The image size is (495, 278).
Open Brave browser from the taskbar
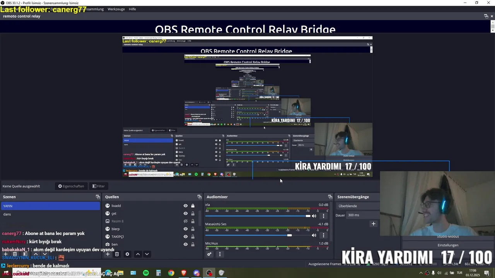tap(184, 273)
